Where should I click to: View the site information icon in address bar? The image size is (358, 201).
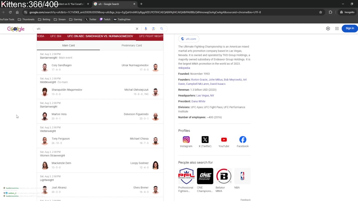coord(25,12)
